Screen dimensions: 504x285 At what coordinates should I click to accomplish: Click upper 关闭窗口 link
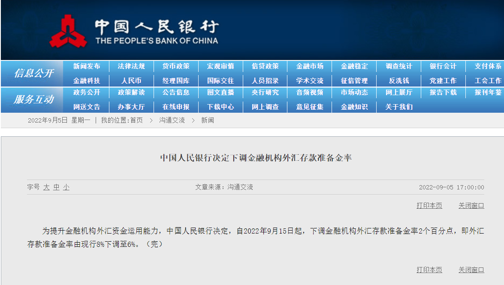pos(471,205)
